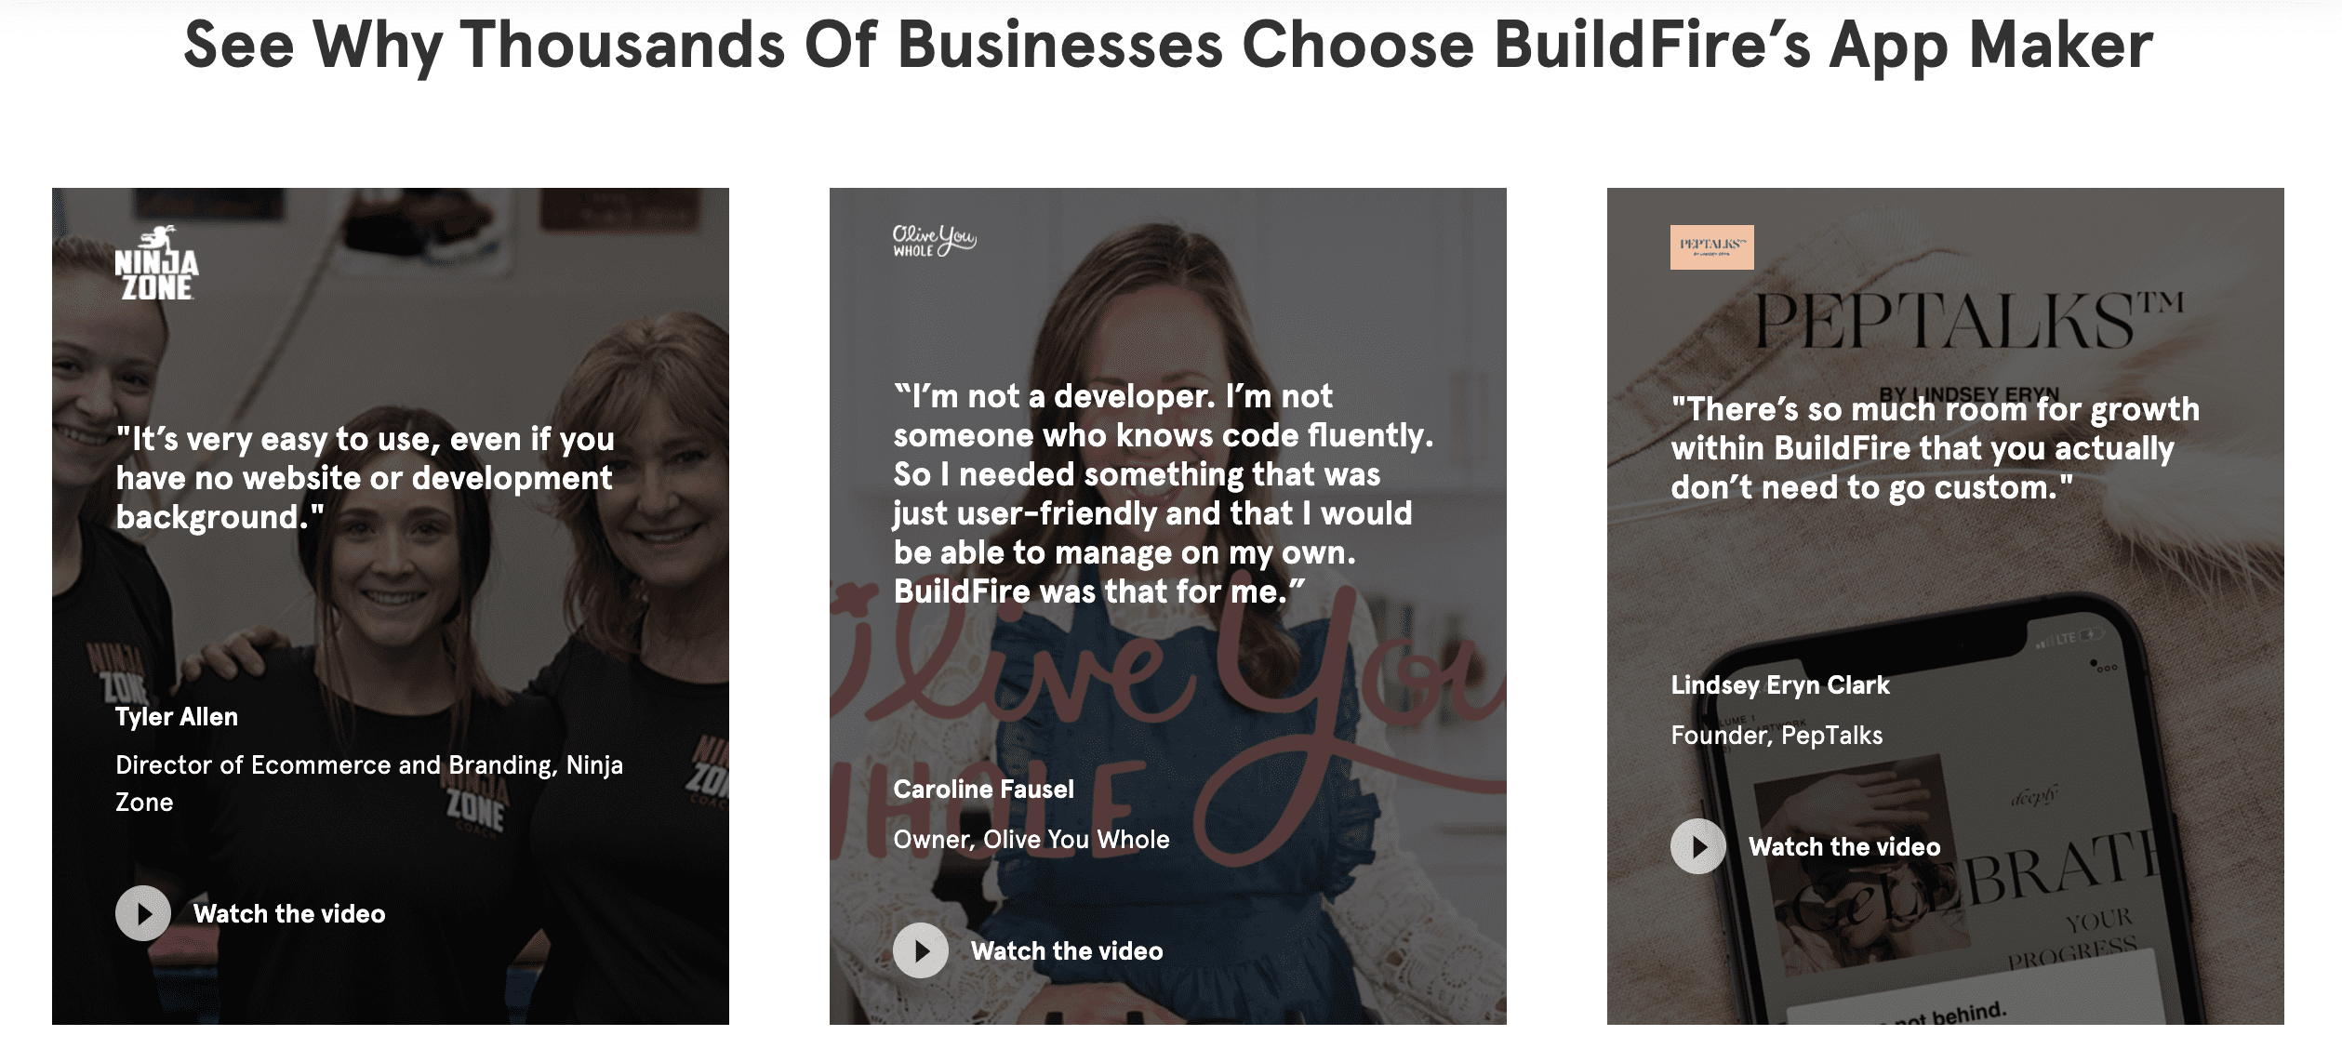Select the Lindsey Eryn Clark name text
Image resolution: width=2342 pixels, height=1049 pixels.
[x=1780, y=685]
